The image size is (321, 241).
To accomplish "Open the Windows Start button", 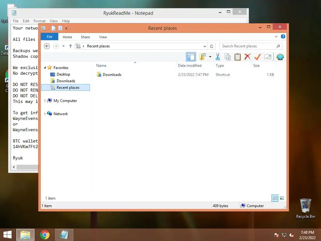I will pyautogui.click(x=8, y=235).
